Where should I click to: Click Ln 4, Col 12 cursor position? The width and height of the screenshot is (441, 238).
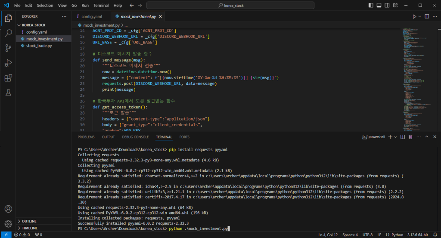[328, 235]
